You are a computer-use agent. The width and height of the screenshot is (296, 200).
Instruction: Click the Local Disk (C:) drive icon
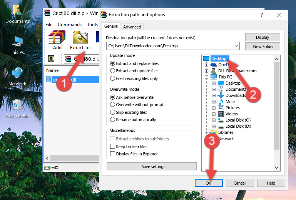[221, 120]
